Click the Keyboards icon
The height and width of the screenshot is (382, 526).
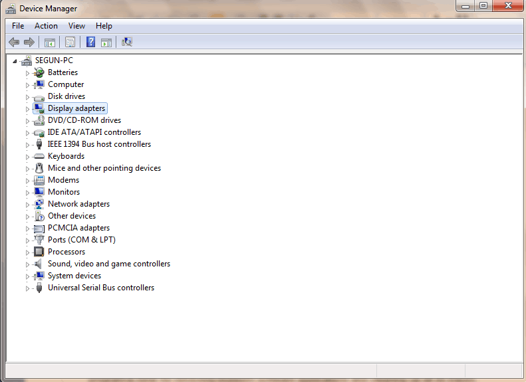tap(39, 156)
